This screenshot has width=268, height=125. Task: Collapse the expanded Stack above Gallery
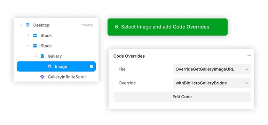pyautogui.click(x=29, y=46)
